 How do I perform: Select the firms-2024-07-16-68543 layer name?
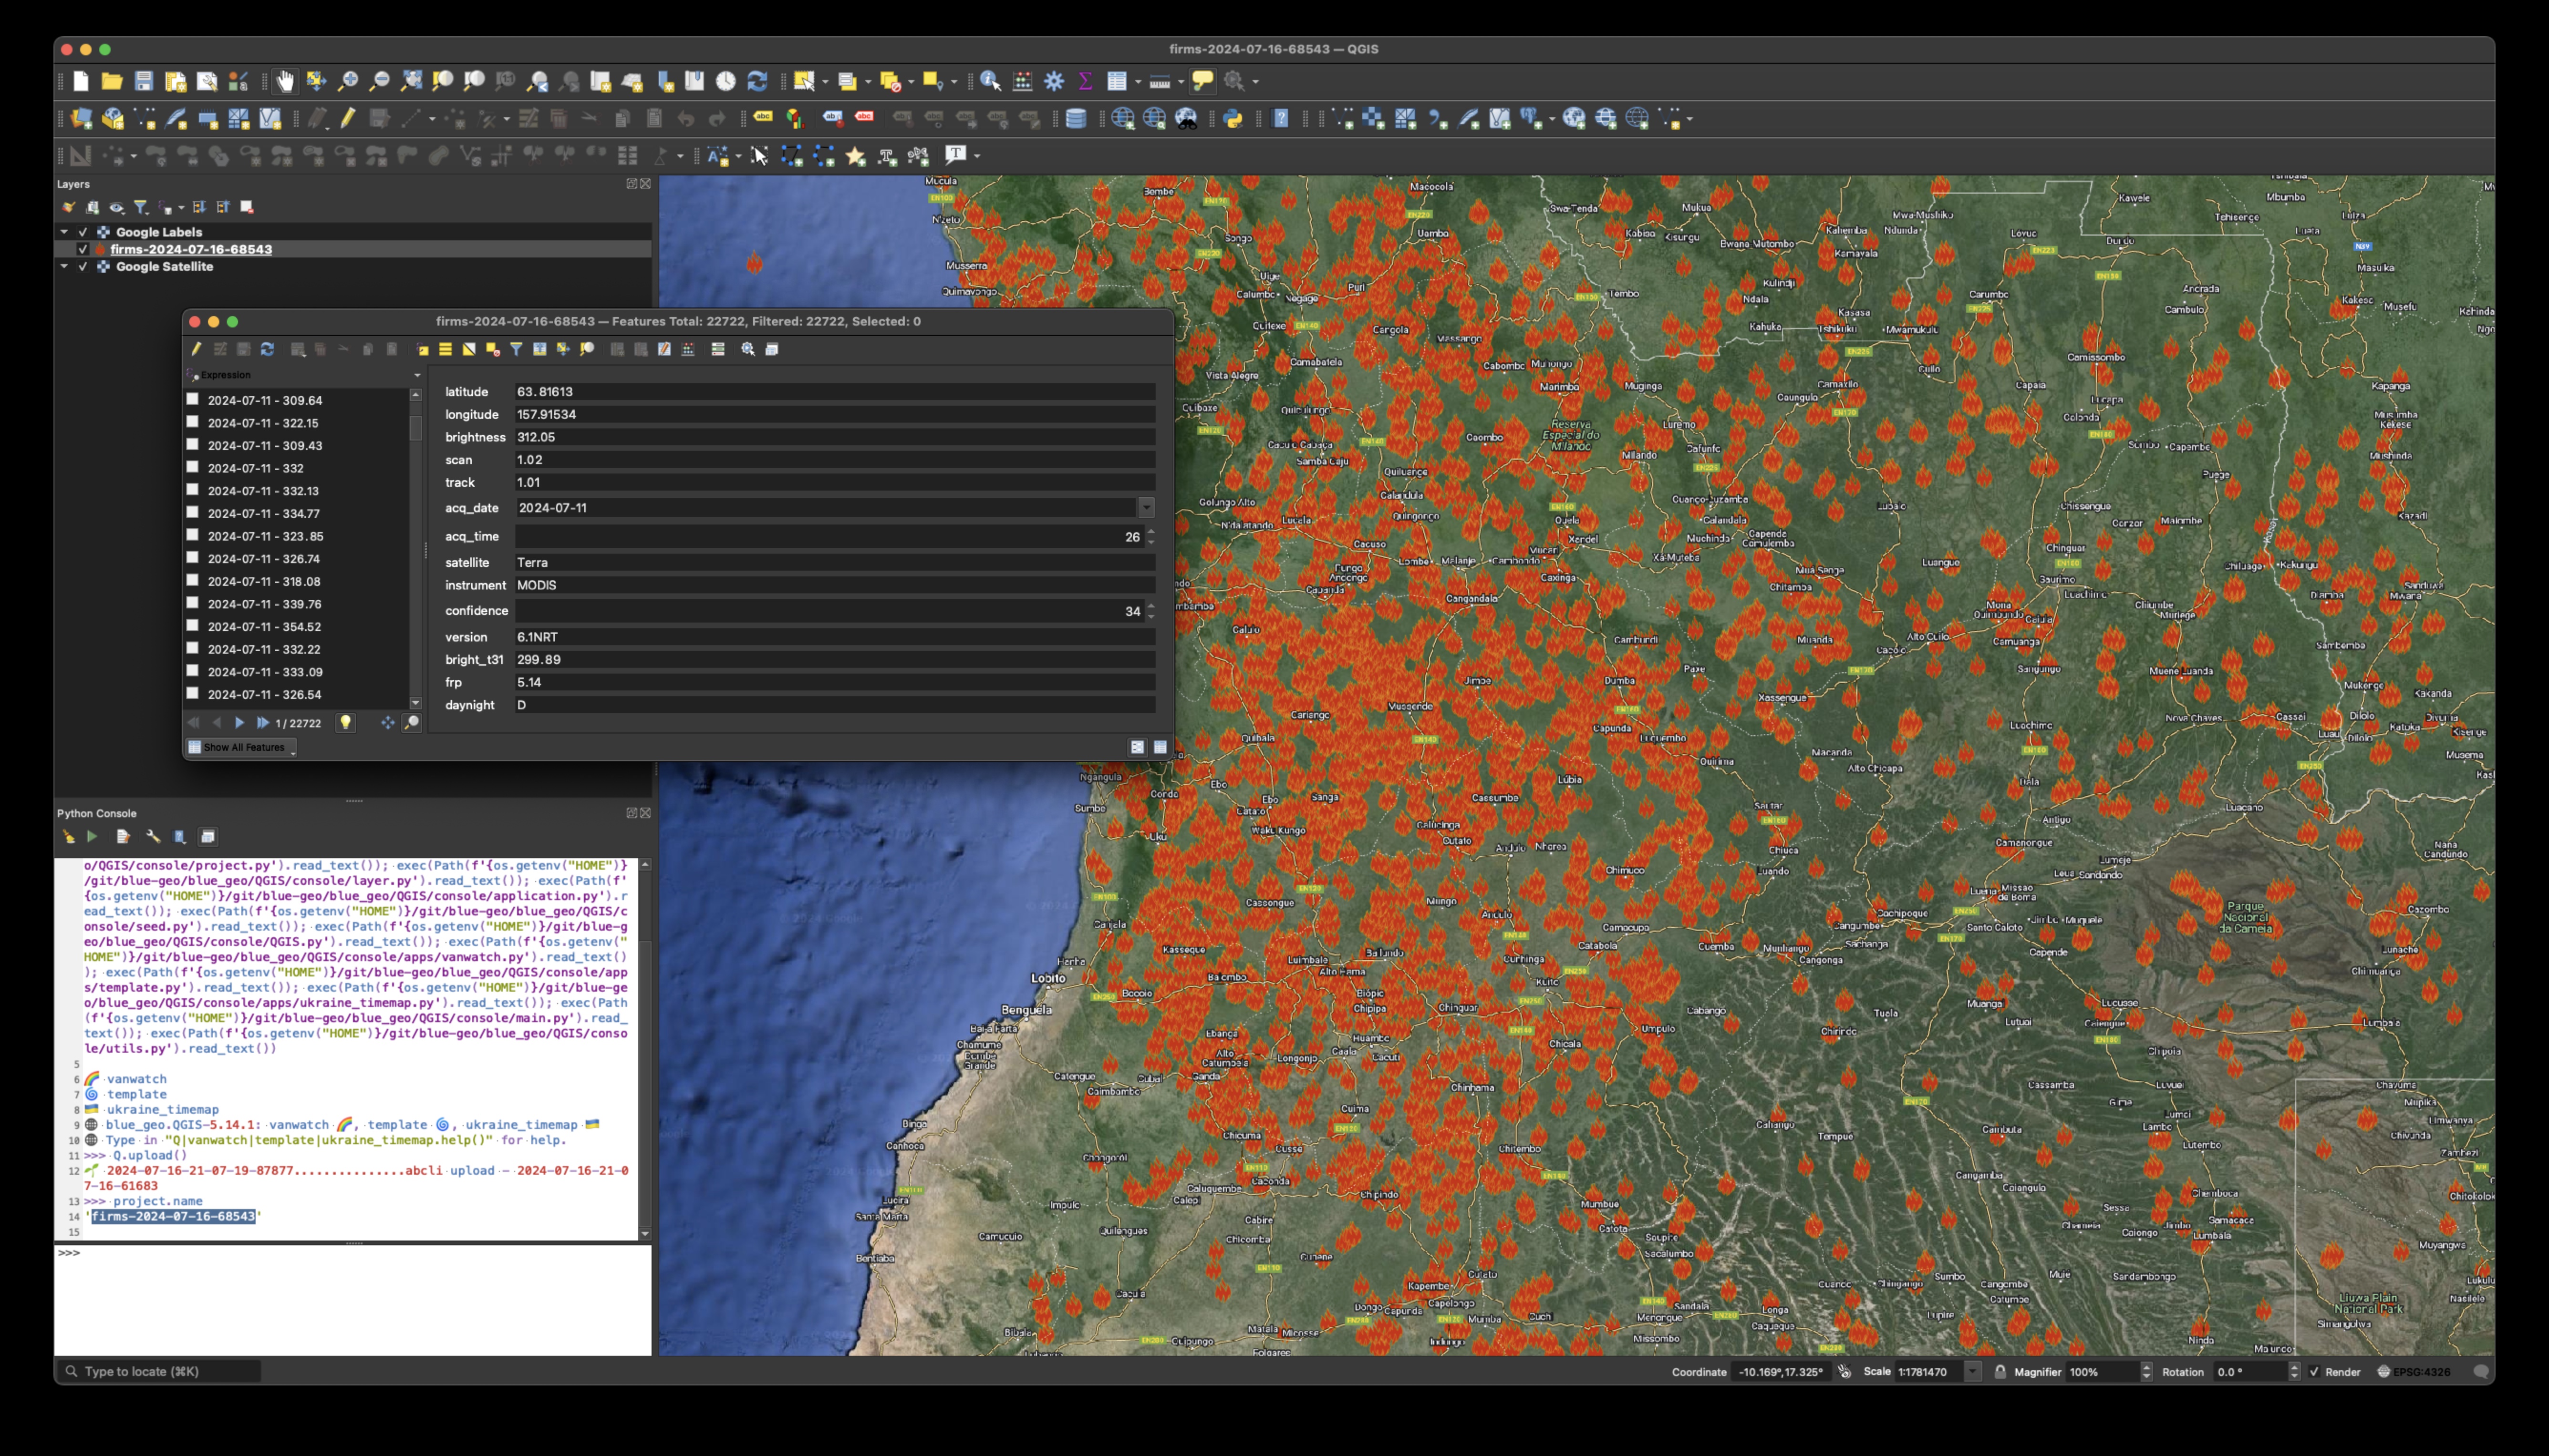[x=191, y=249]
